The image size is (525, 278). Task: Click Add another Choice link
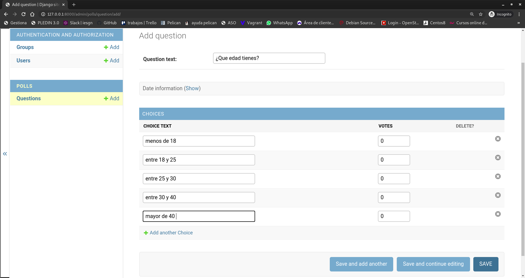coord(171,233)
